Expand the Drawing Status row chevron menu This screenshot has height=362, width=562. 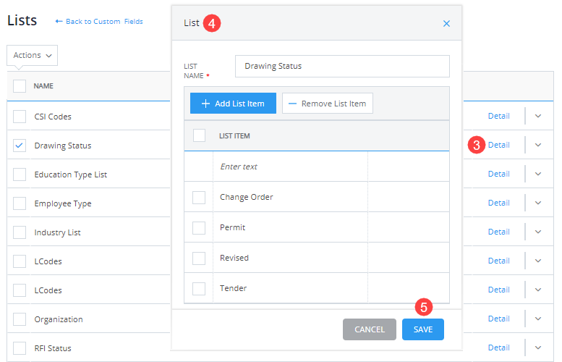point(538,145)
